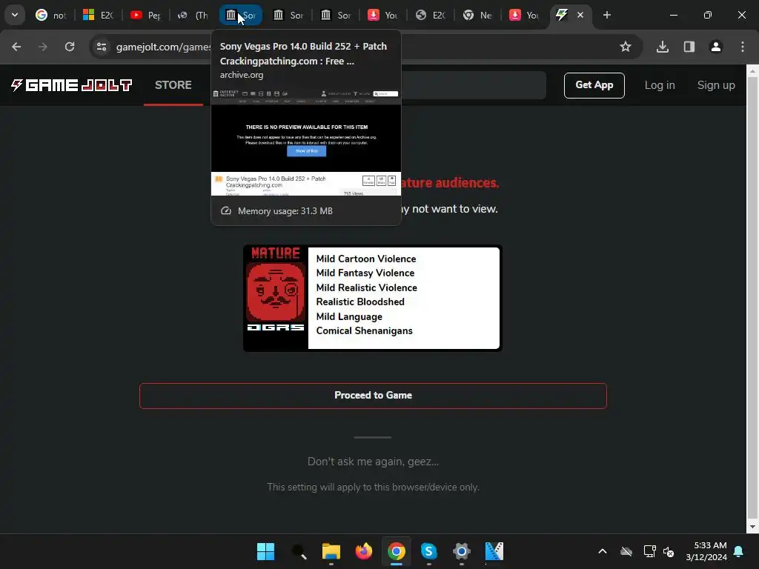Switch to the YouTube 'Pep' tab
This screenshot has height=569, width=759.
145,15
